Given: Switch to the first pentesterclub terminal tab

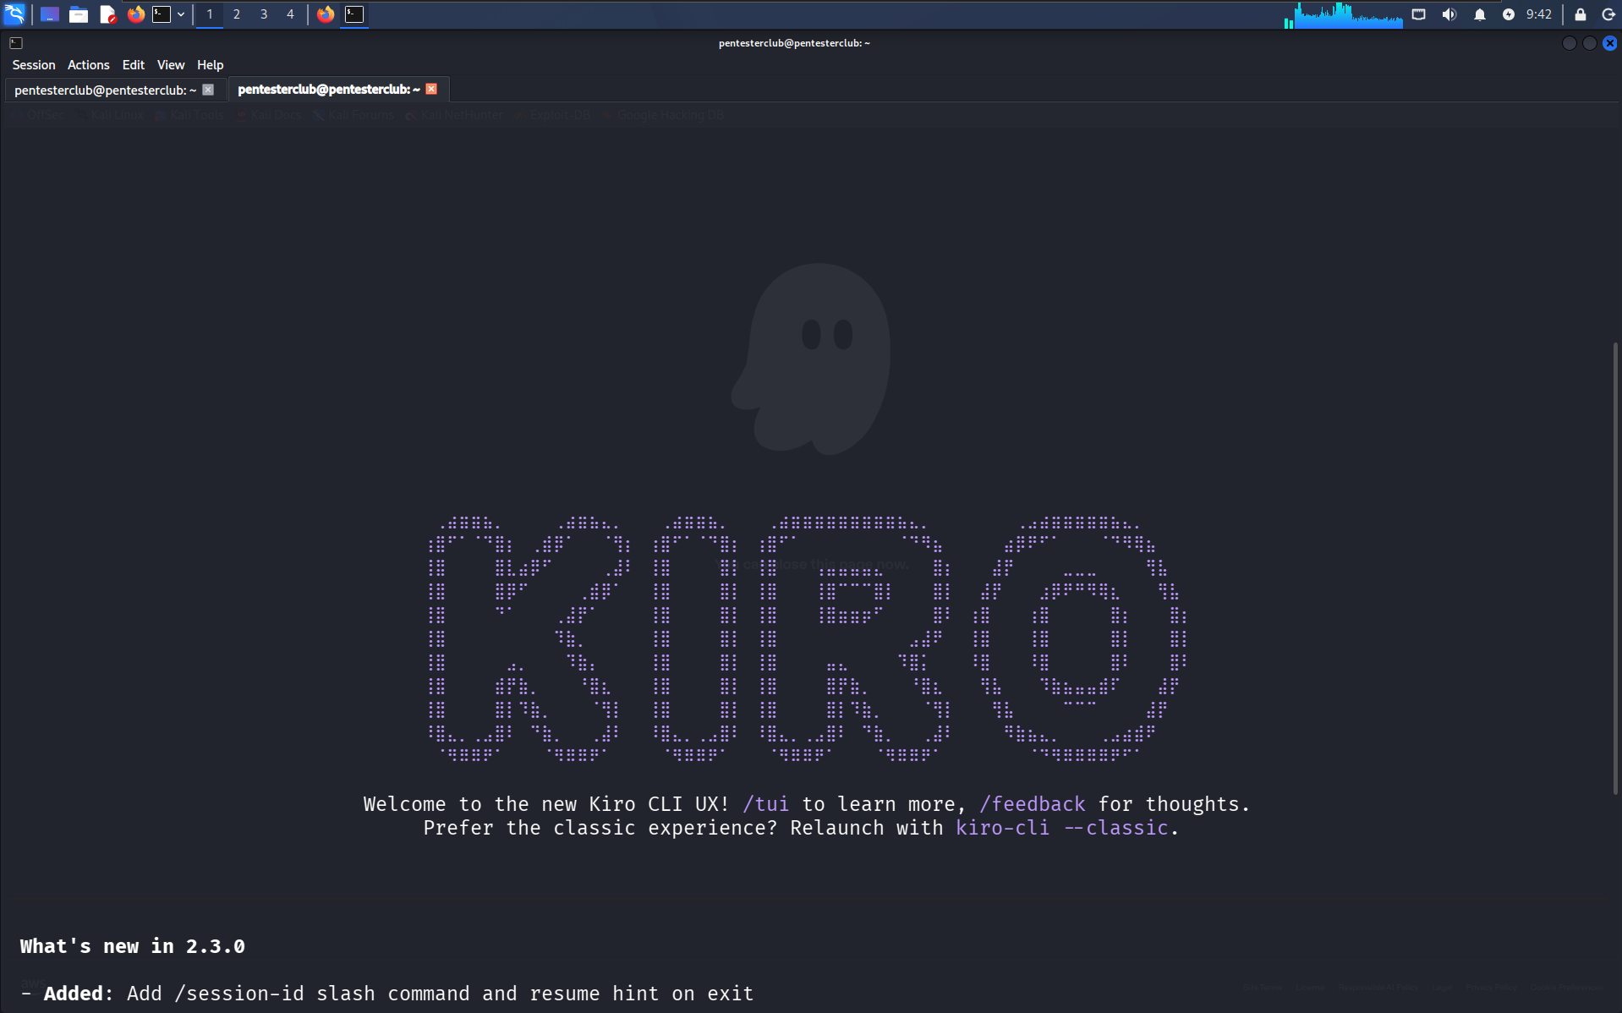Looking at the screenshot, I should pos(106,90).
